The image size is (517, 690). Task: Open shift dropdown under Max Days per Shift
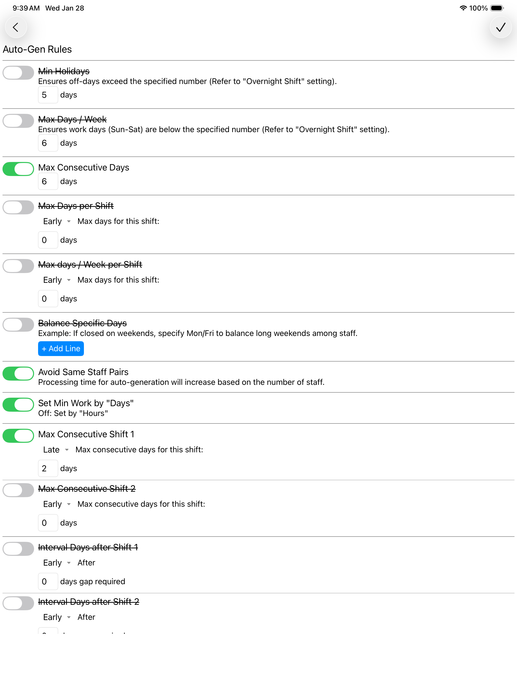pos(56,221)
